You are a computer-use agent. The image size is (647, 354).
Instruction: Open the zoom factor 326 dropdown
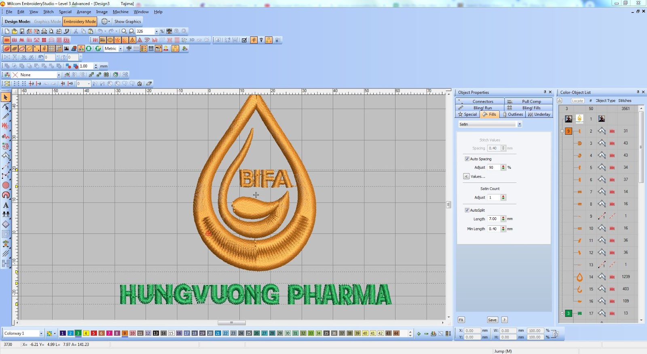(x=156, y=31)
